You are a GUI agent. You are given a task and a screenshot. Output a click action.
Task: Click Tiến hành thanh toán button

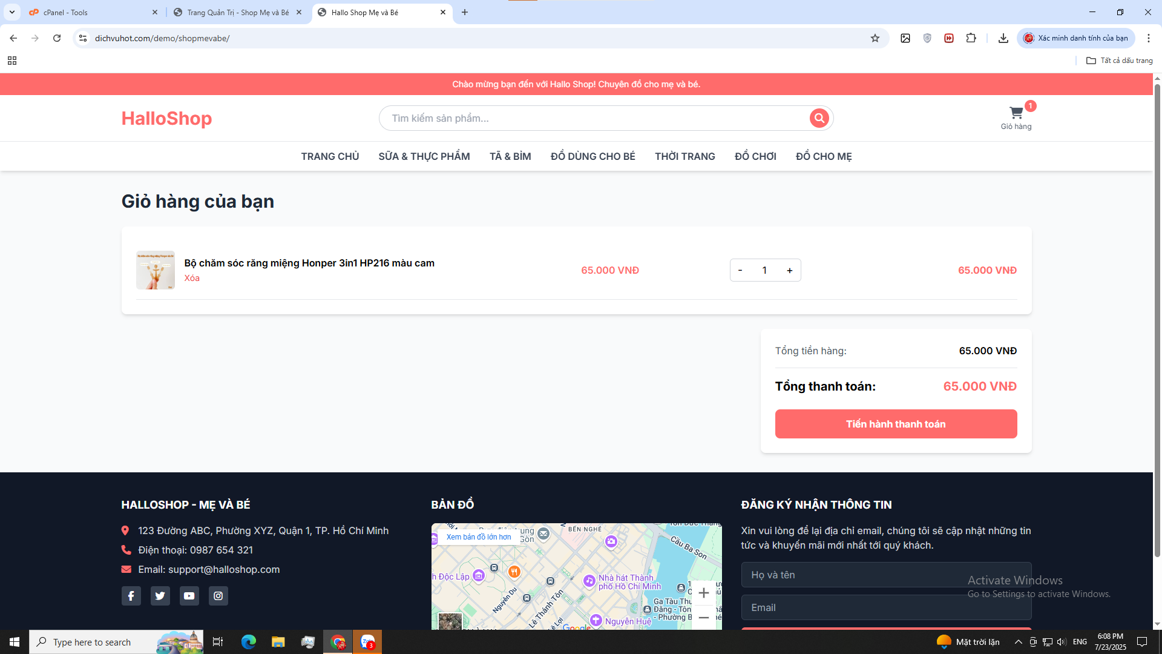pos(896,424)
